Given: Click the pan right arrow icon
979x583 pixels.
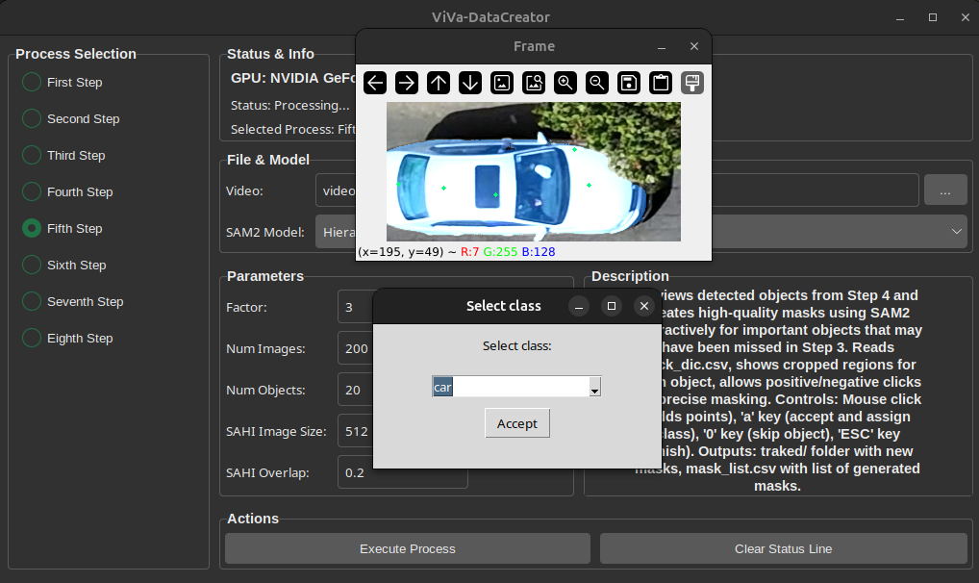Looking at the screenshot, I should pos(407,83).
